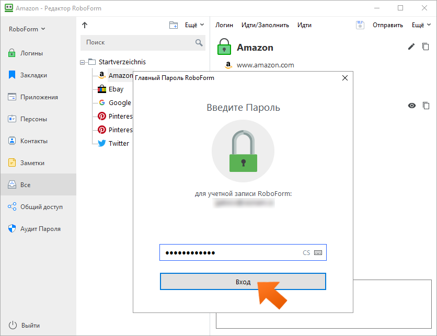The width and height of the screenshot is (437, 336).
Task: Click the Отправить toolbar item
Action: pyautogui.click(x=388, y=25)
